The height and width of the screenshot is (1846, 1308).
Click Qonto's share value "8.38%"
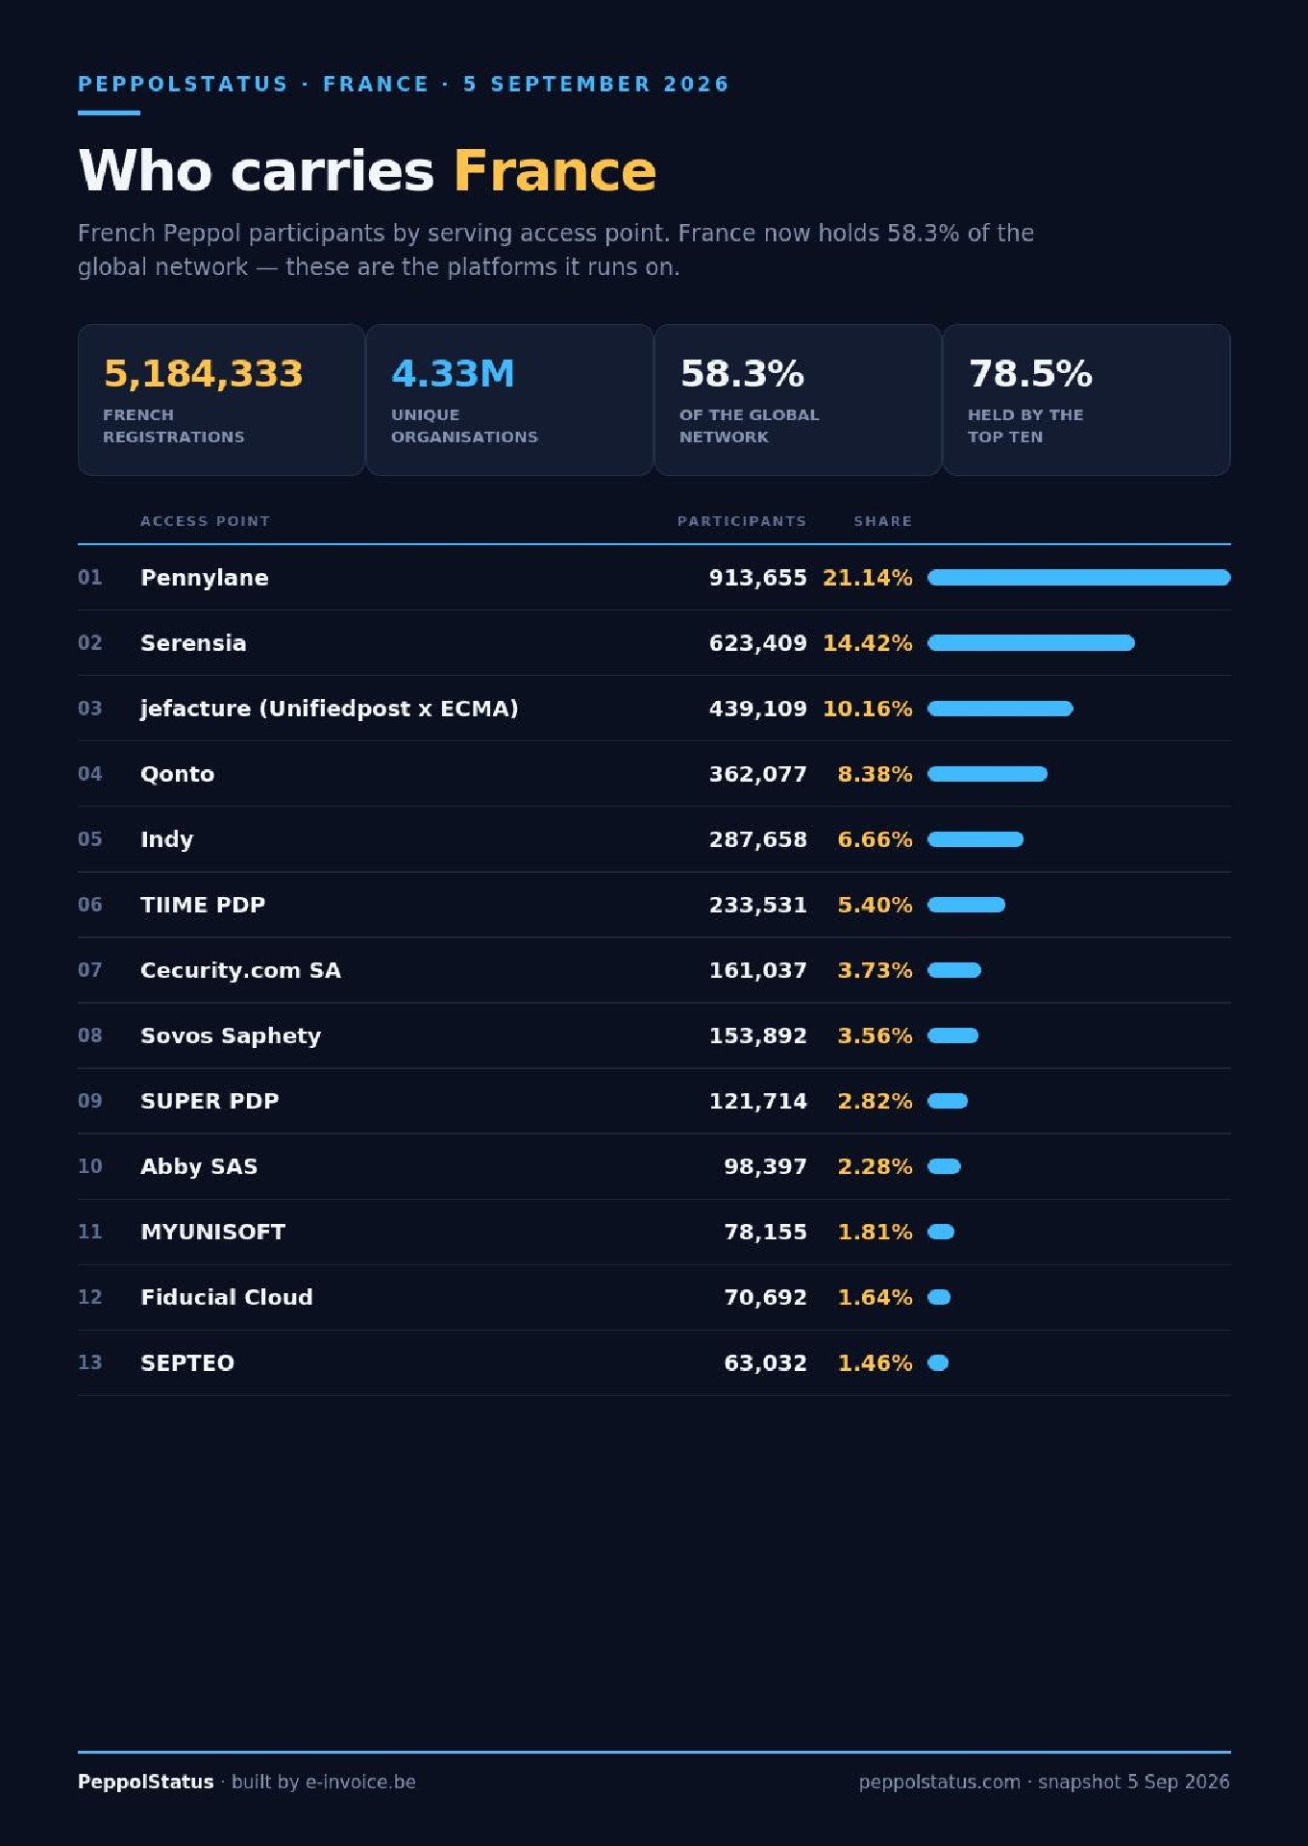pyautogui.click(x=876, y=774)
